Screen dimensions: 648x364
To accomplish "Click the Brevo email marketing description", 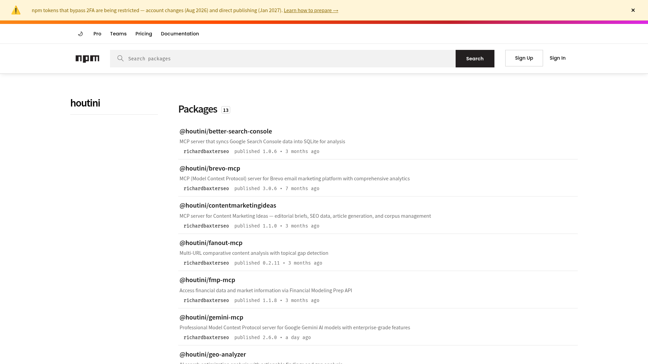I will (x=295, y=179).
